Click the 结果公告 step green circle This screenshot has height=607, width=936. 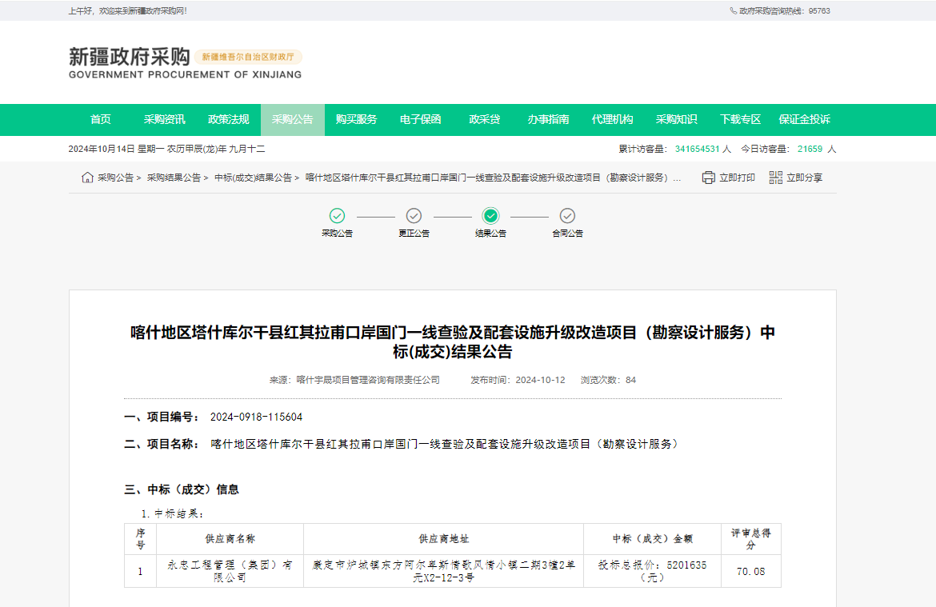[490, 216]
